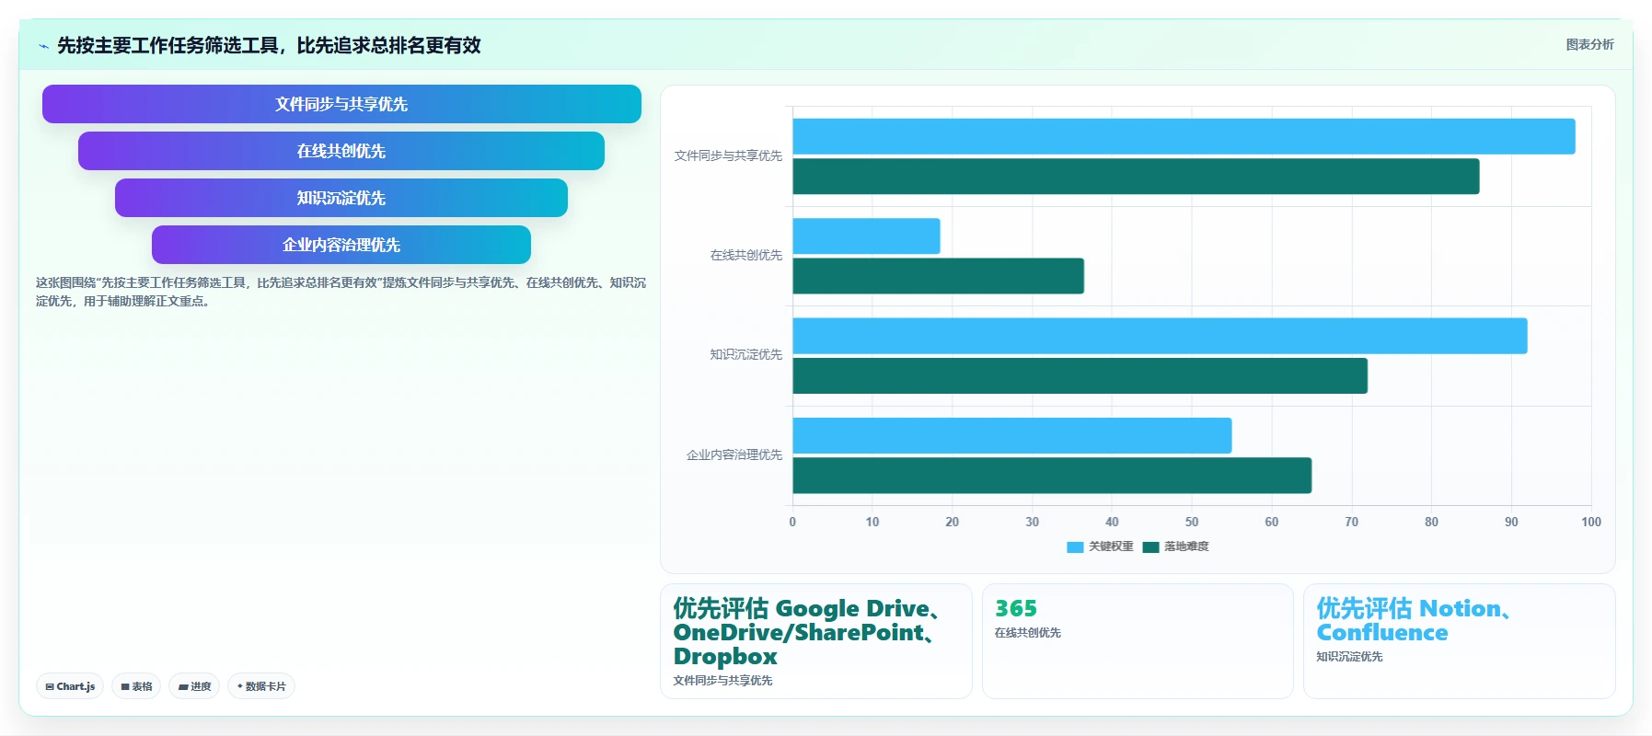The height and width of the screenshot is (736, 1652).
Task: Click the Chart.js tag chip
Action: 70,686
